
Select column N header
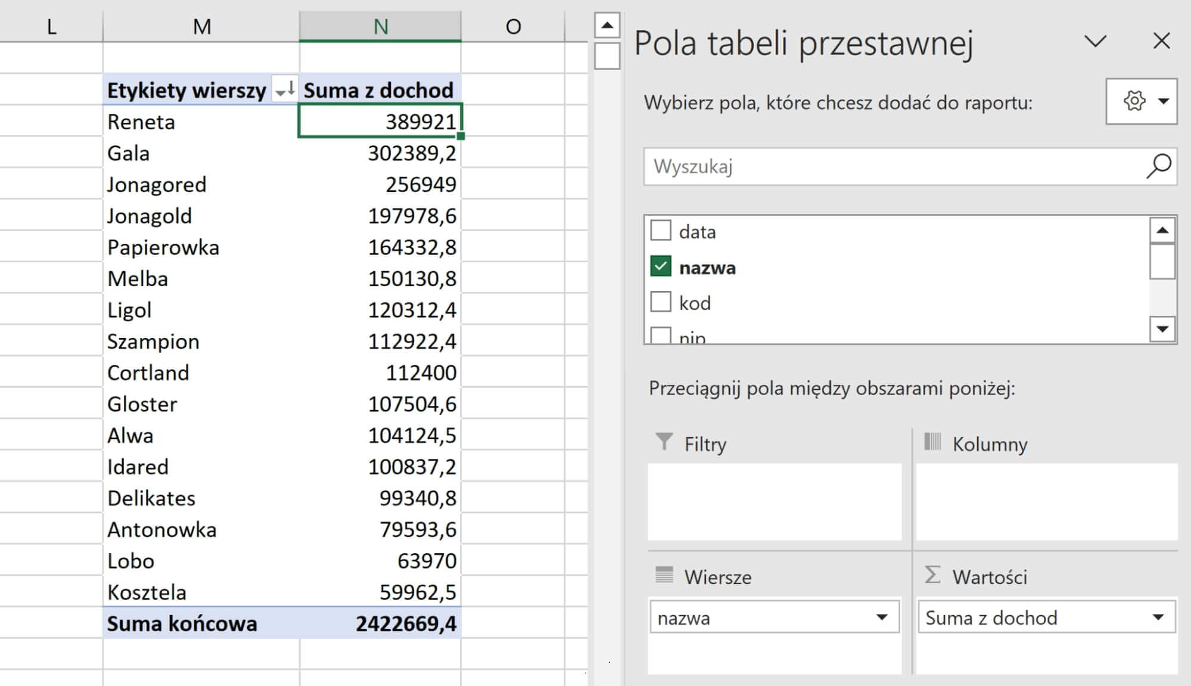(380, 27)
